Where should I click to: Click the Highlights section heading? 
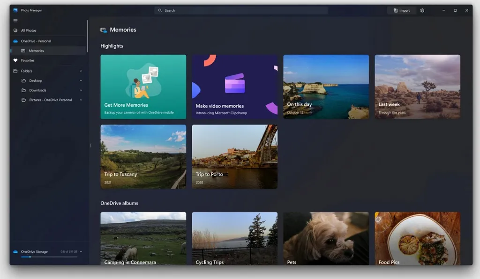[x=112, y=46]
